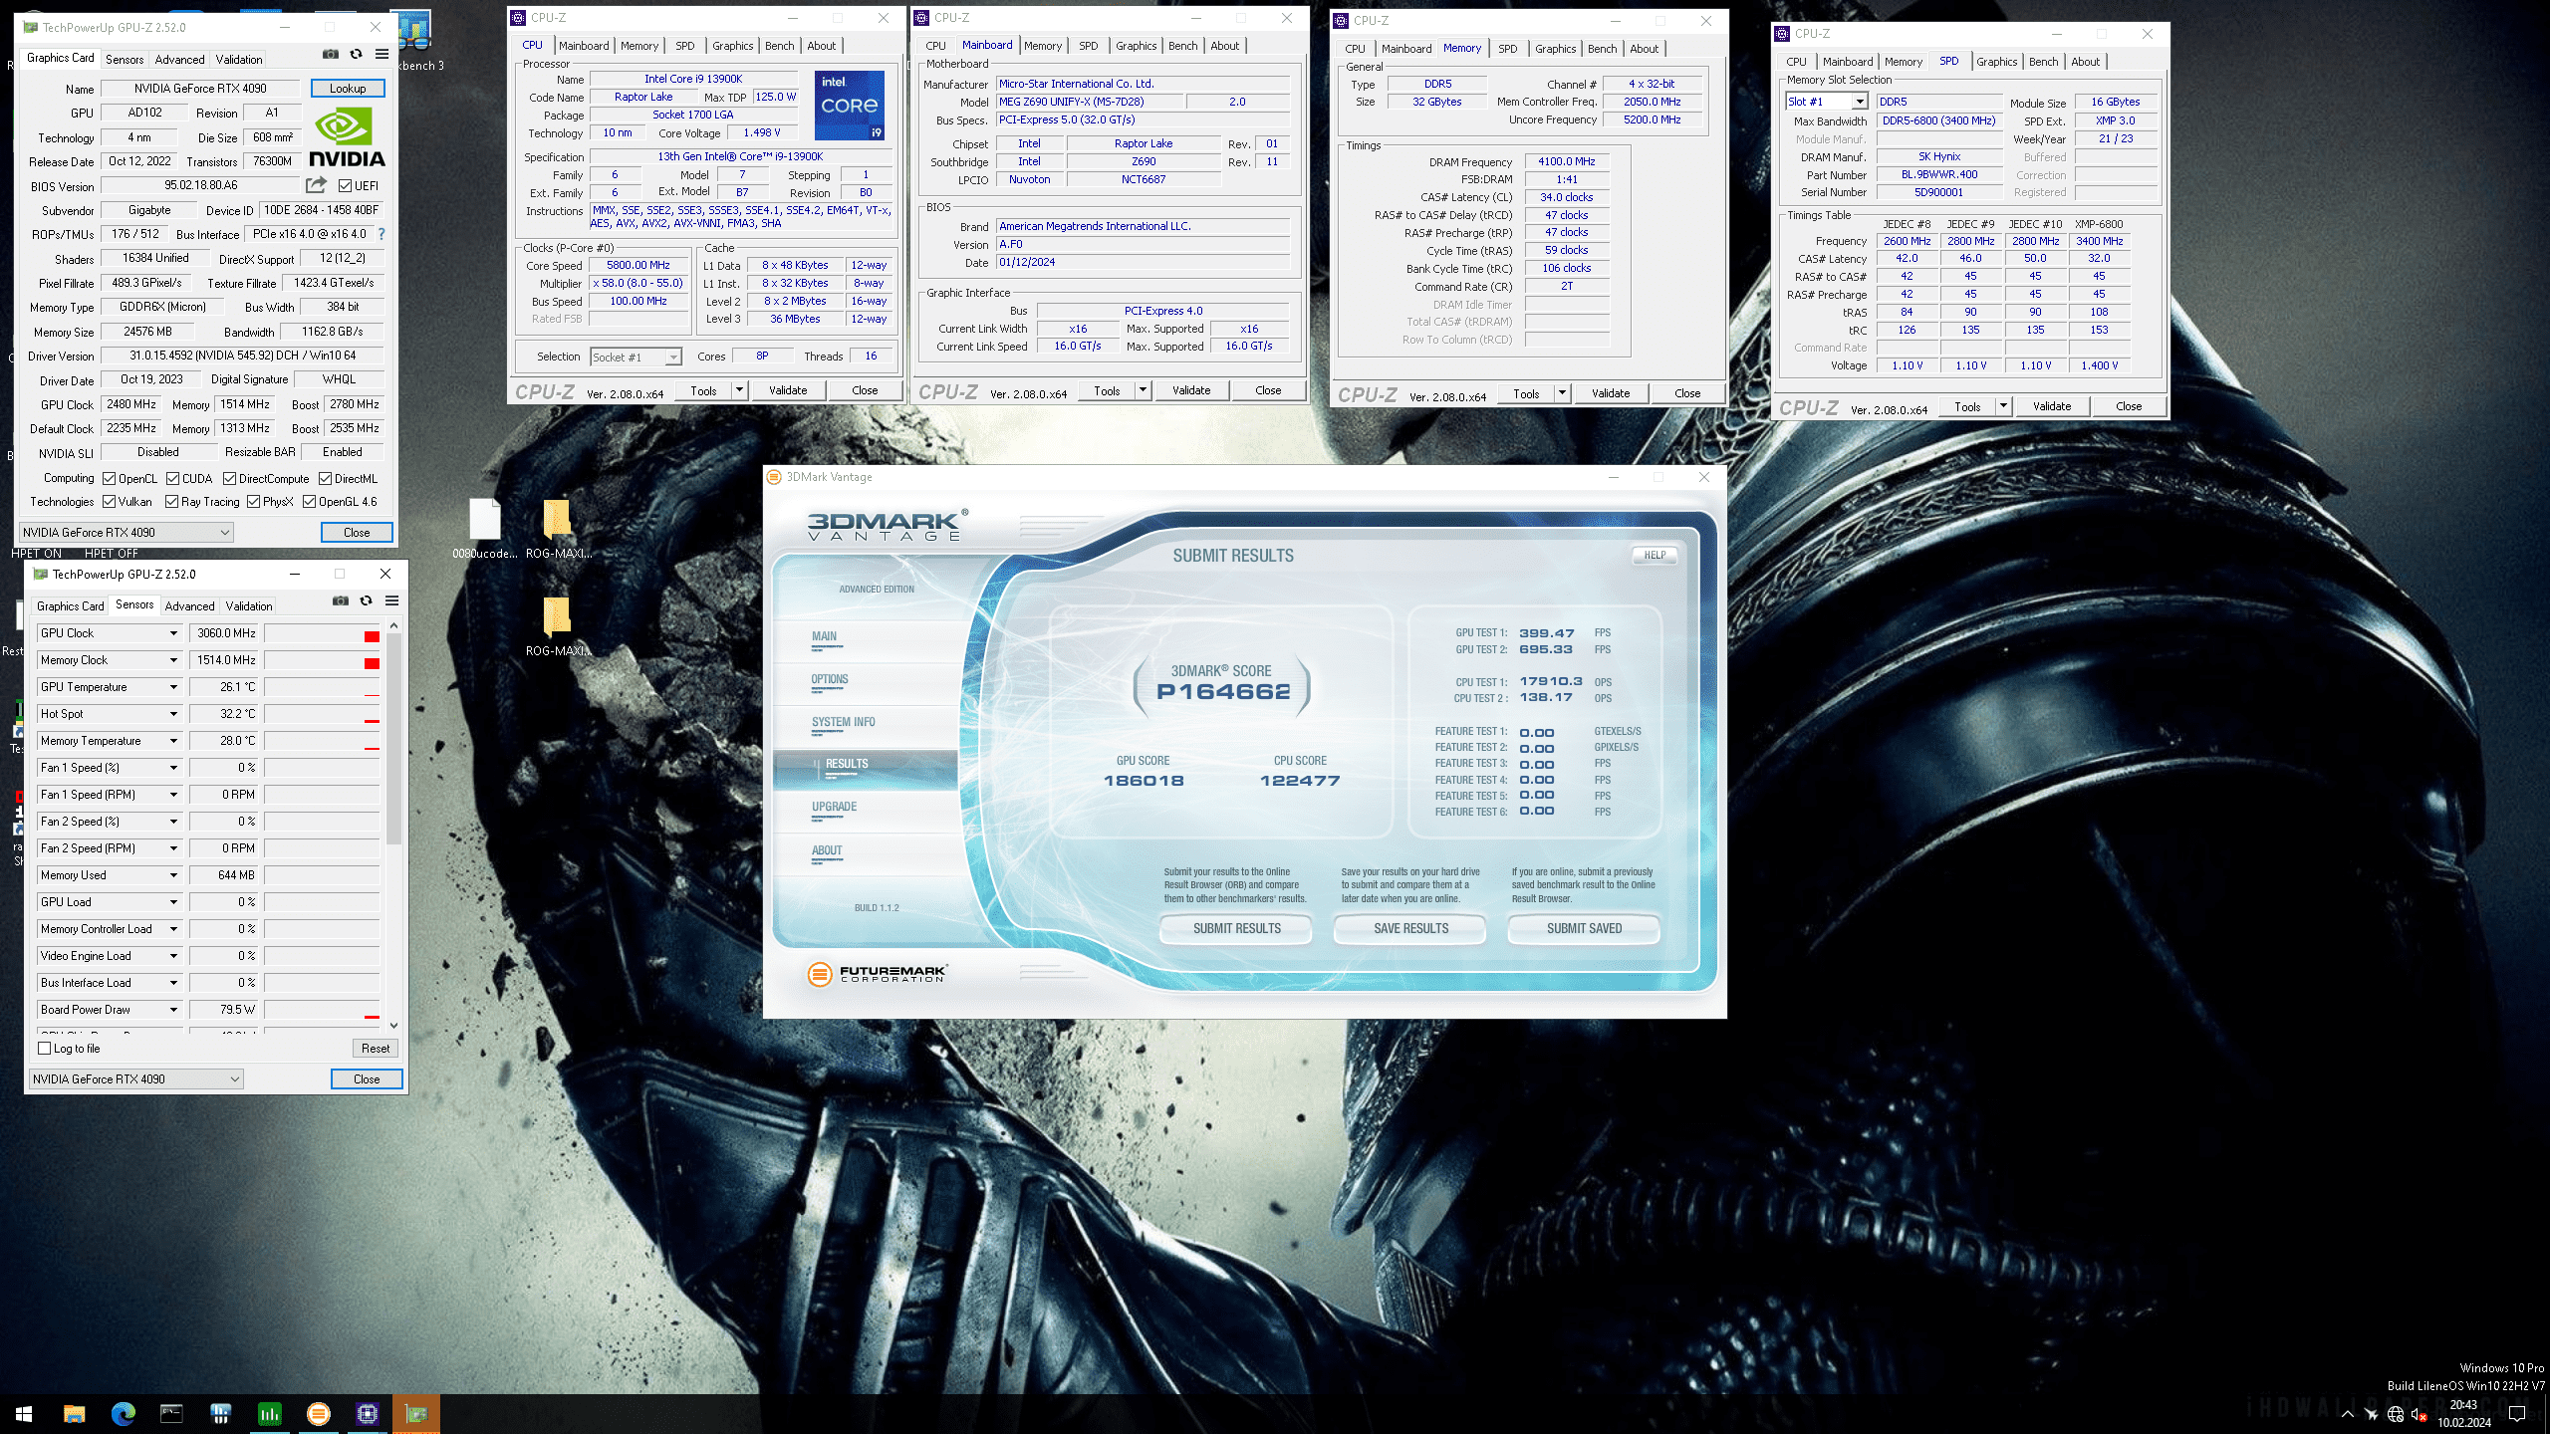Open the Slot #1 memory slot dropdown
2550x1434 pixels.
(1859, 102)
